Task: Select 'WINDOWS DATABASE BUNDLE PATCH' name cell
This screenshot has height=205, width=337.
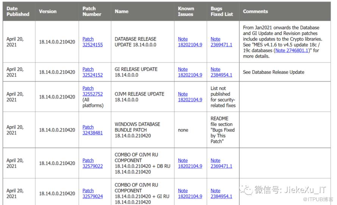Action: pos(143,130)
